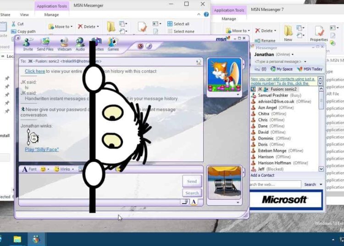Click the block contact round icon
This screenshot has height=246, width=344.
point(140,46)
